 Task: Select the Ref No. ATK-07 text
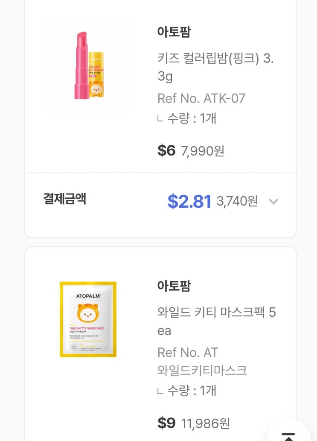pos(201,98)
